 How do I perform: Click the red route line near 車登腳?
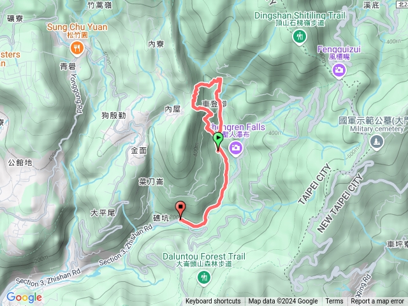pos(221,104)
